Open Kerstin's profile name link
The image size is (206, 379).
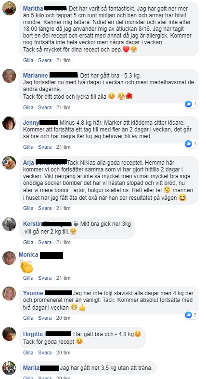[x=32, y=224]
